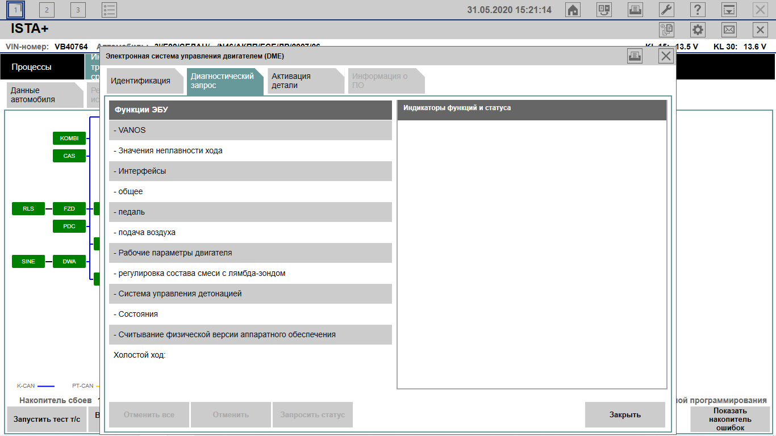This screenshot has width=776, height=436.
Task: Open the vehicle details clipboard icon
Action: point(666,30)
